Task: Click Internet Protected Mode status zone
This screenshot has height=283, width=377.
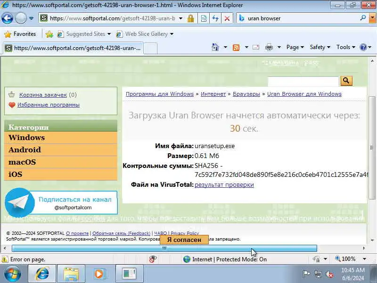Action: coord(225,259)
